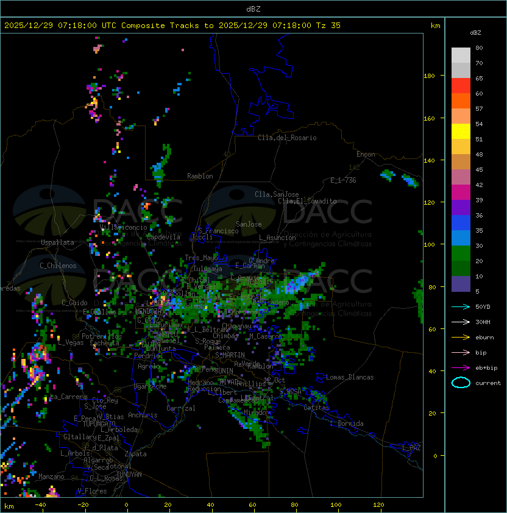Pick the light blue swatch between 35 and 30
This screenshot has width=507, height=513.
461,238
